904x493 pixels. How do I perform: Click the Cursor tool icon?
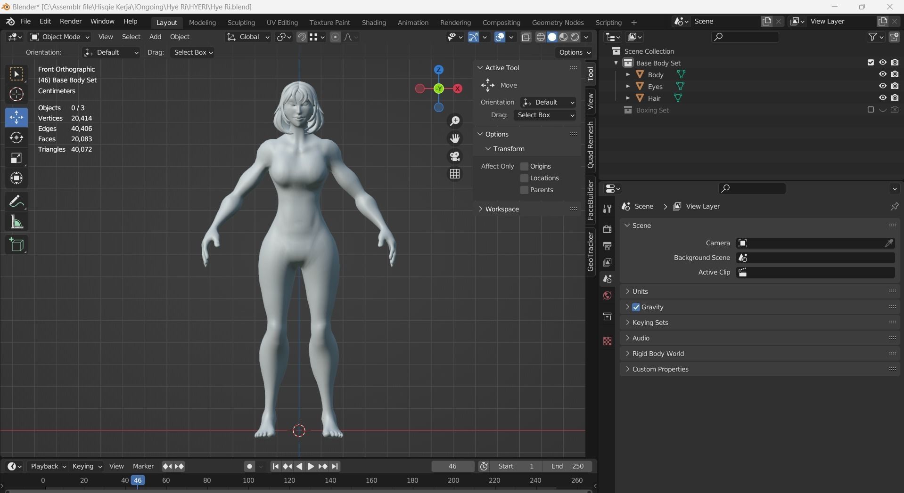pos(16,95)
